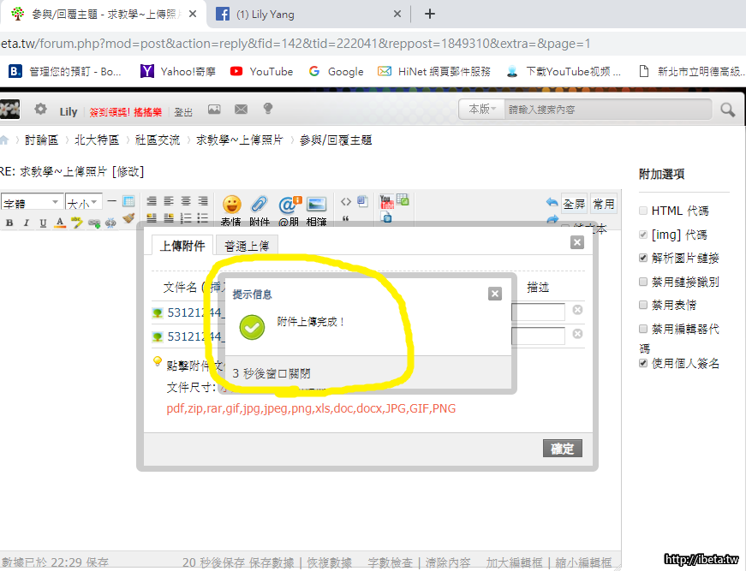Click the @ mention friend icon
This screenshot has width=746, height=571.
(x=289, y=205)
